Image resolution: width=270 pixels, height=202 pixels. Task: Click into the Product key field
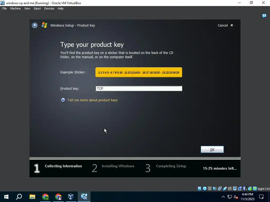coord(139,88)
